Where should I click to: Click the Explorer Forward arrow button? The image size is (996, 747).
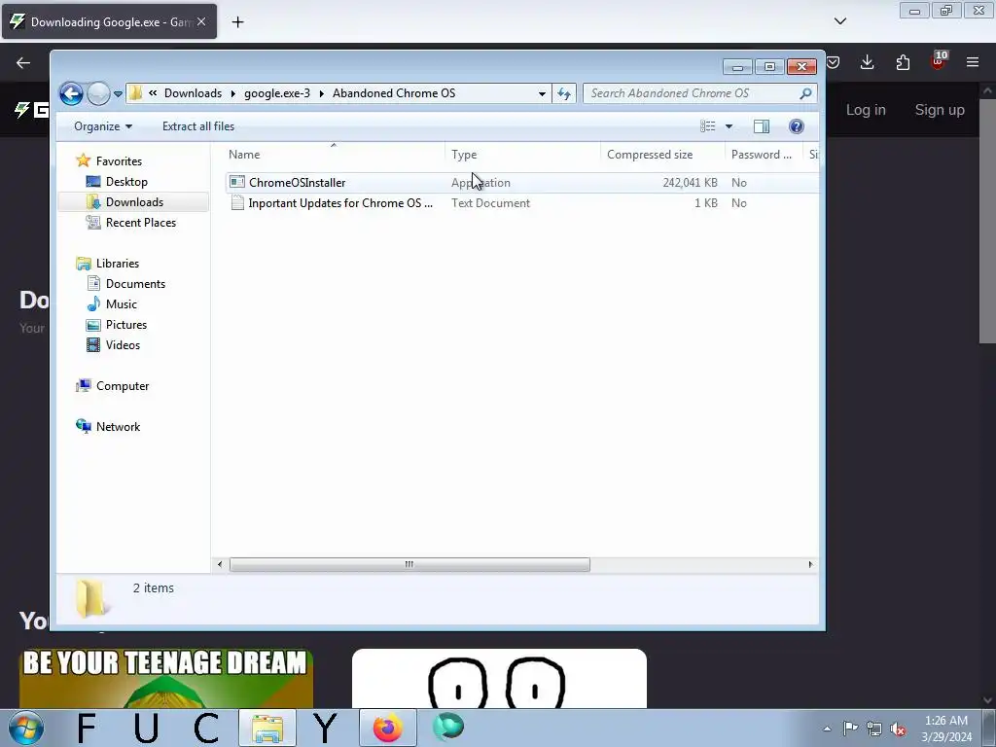[98, 94]
